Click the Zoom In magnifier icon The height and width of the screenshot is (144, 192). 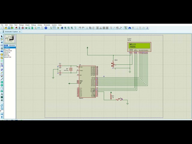[65, 28]
